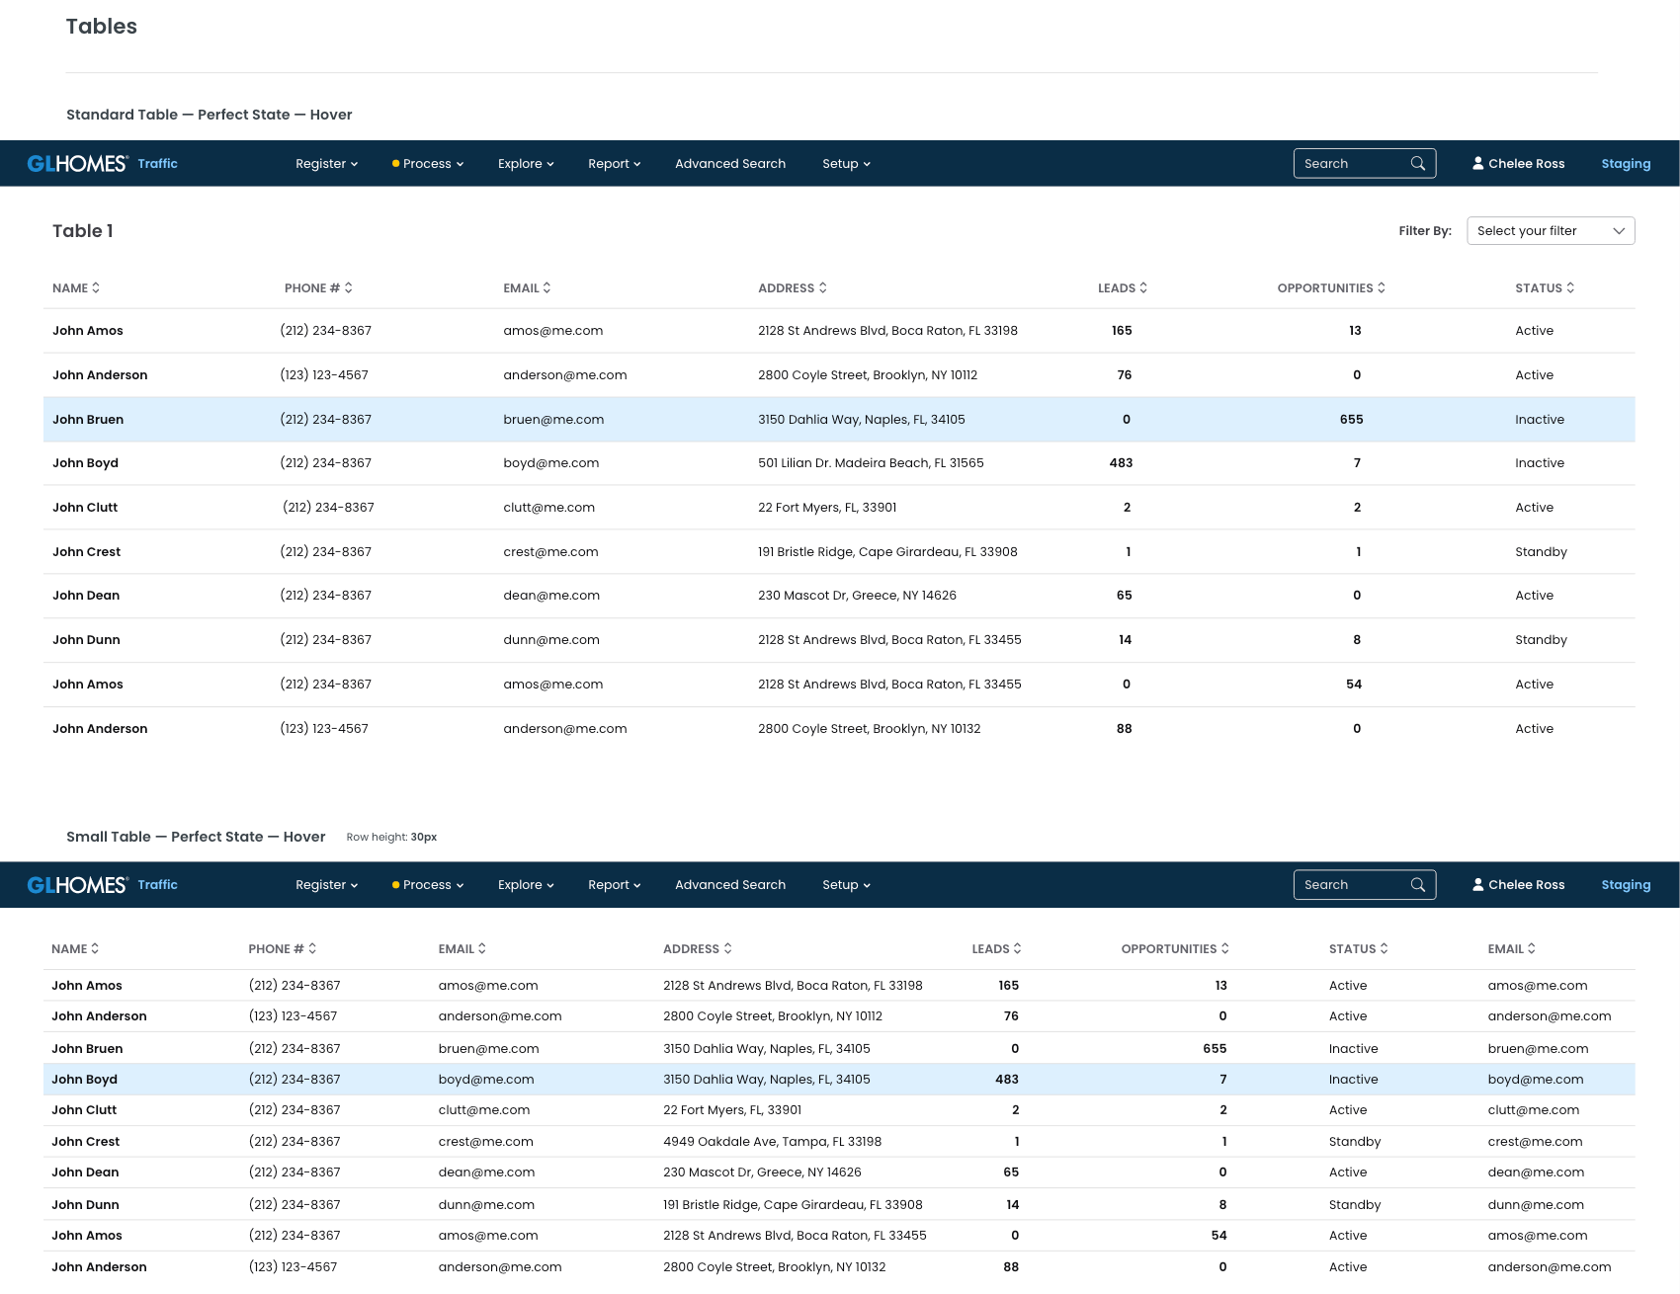Click the ADDRESS sort arrows in Table 1
1680x1294 pixels.
click(x=823, y=288)
